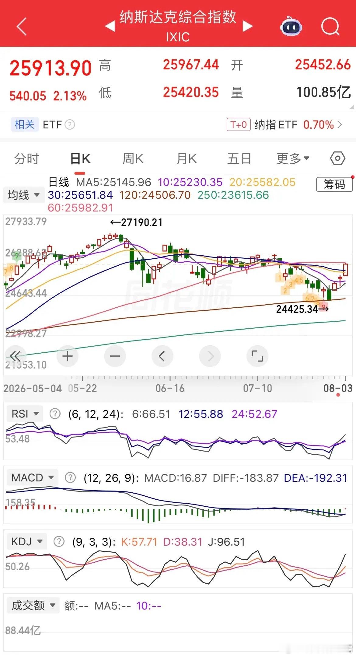Image resolution: width=356 pixels, height=657 pixels.
Task: Click the ETF help question mark
Action: [x=70, y=124]
